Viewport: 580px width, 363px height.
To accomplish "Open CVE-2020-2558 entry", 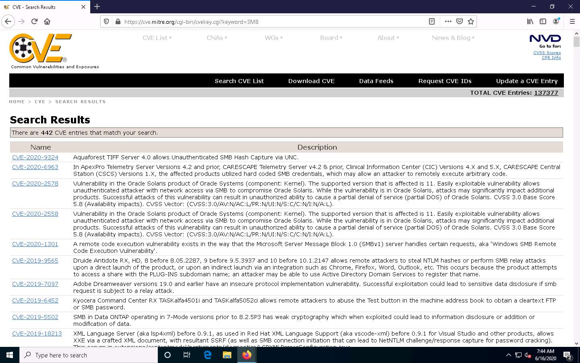I will tap(35, 214).
